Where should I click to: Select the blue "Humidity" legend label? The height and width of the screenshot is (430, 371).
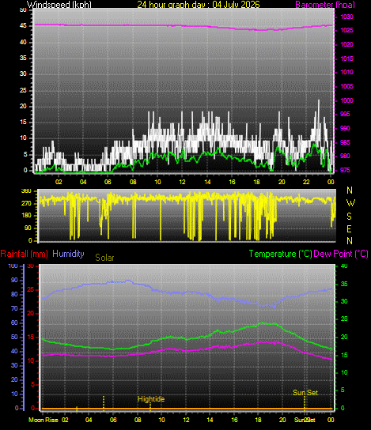pyautogui.click(x=68, y=254)
